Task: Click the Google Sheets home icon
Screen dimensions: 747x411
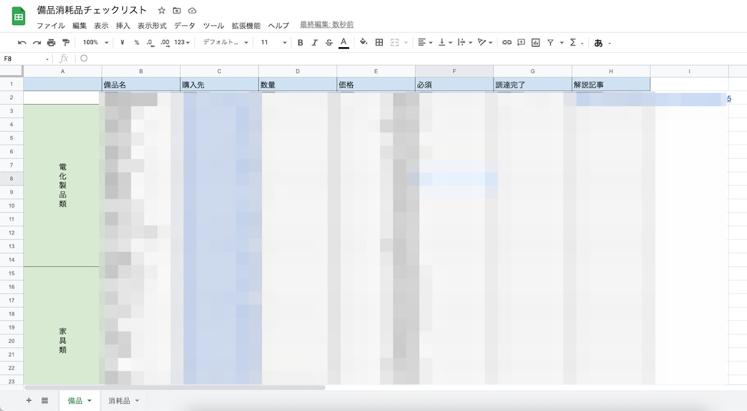Action: (x=18, y=17)
